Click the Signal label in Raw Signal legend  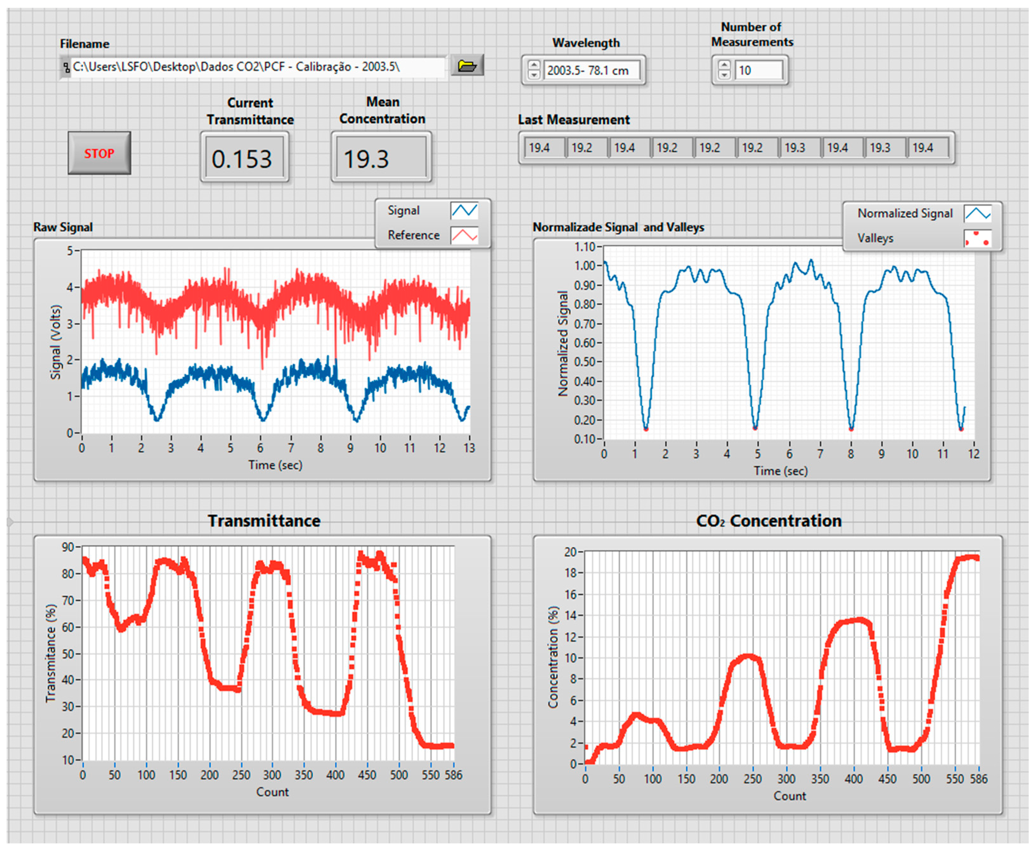coord(403,210)
